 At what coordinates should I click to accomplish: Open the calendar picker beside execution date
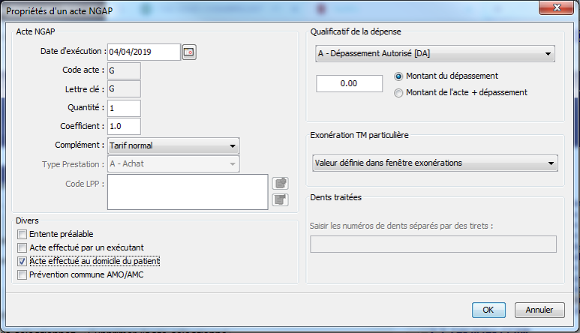189,52
